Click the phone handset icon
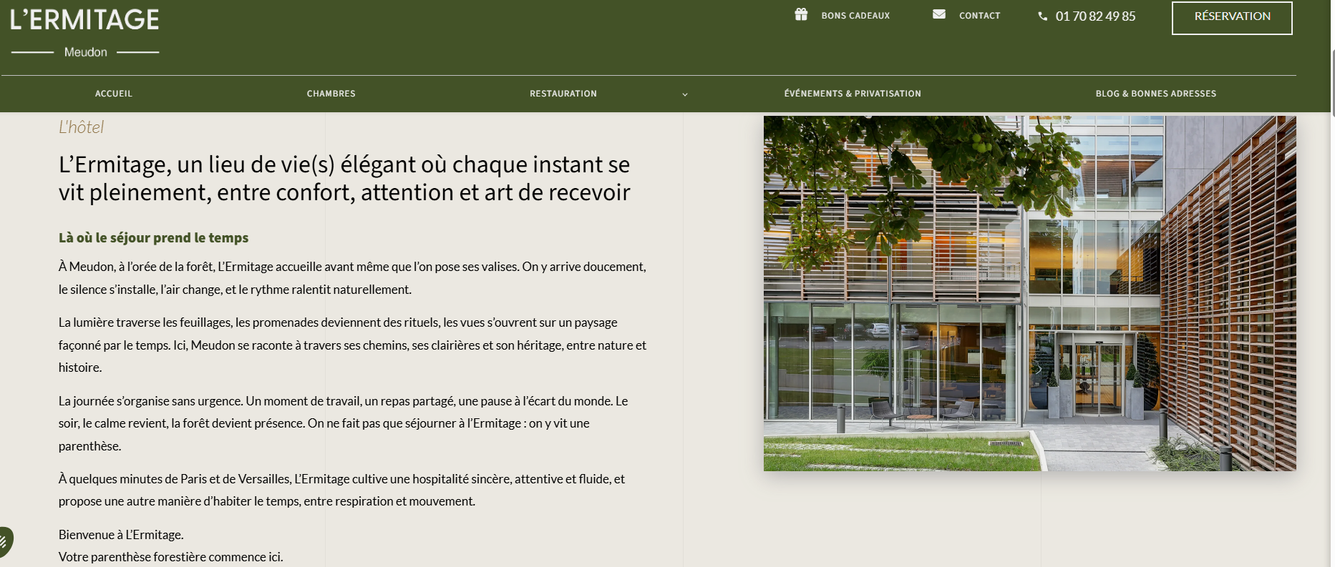This screenshot has width=1335, height=567. [x=1043, y=16]
